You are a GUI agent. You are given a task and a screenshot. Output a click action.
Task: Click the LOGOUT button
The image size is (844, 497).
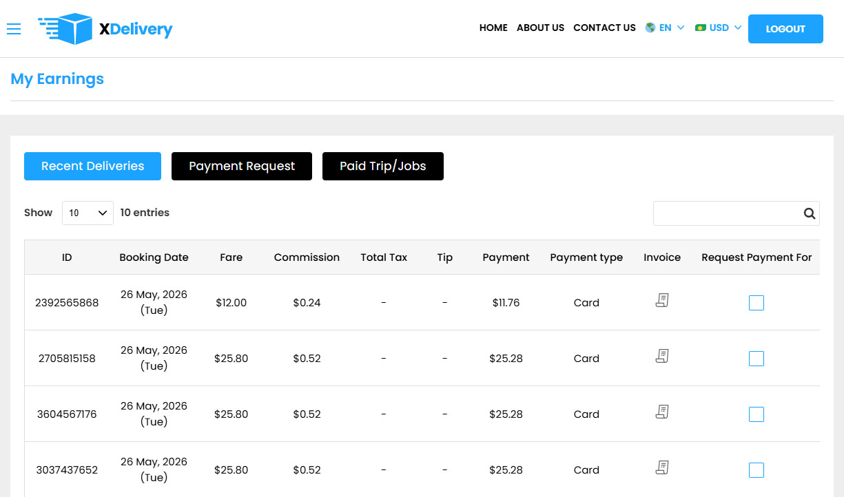785,29
